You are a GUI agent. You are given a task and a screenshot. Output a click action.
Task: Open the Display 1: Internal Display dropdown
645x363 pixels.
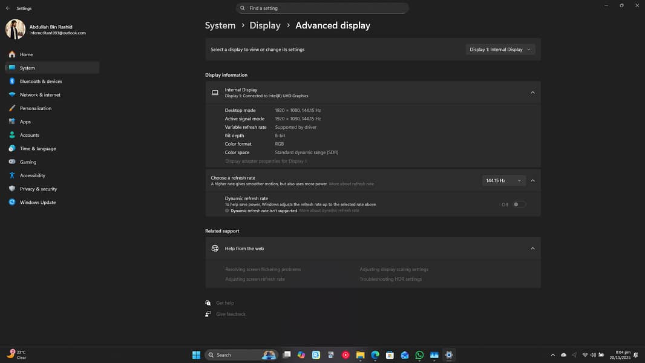[500, 50]
